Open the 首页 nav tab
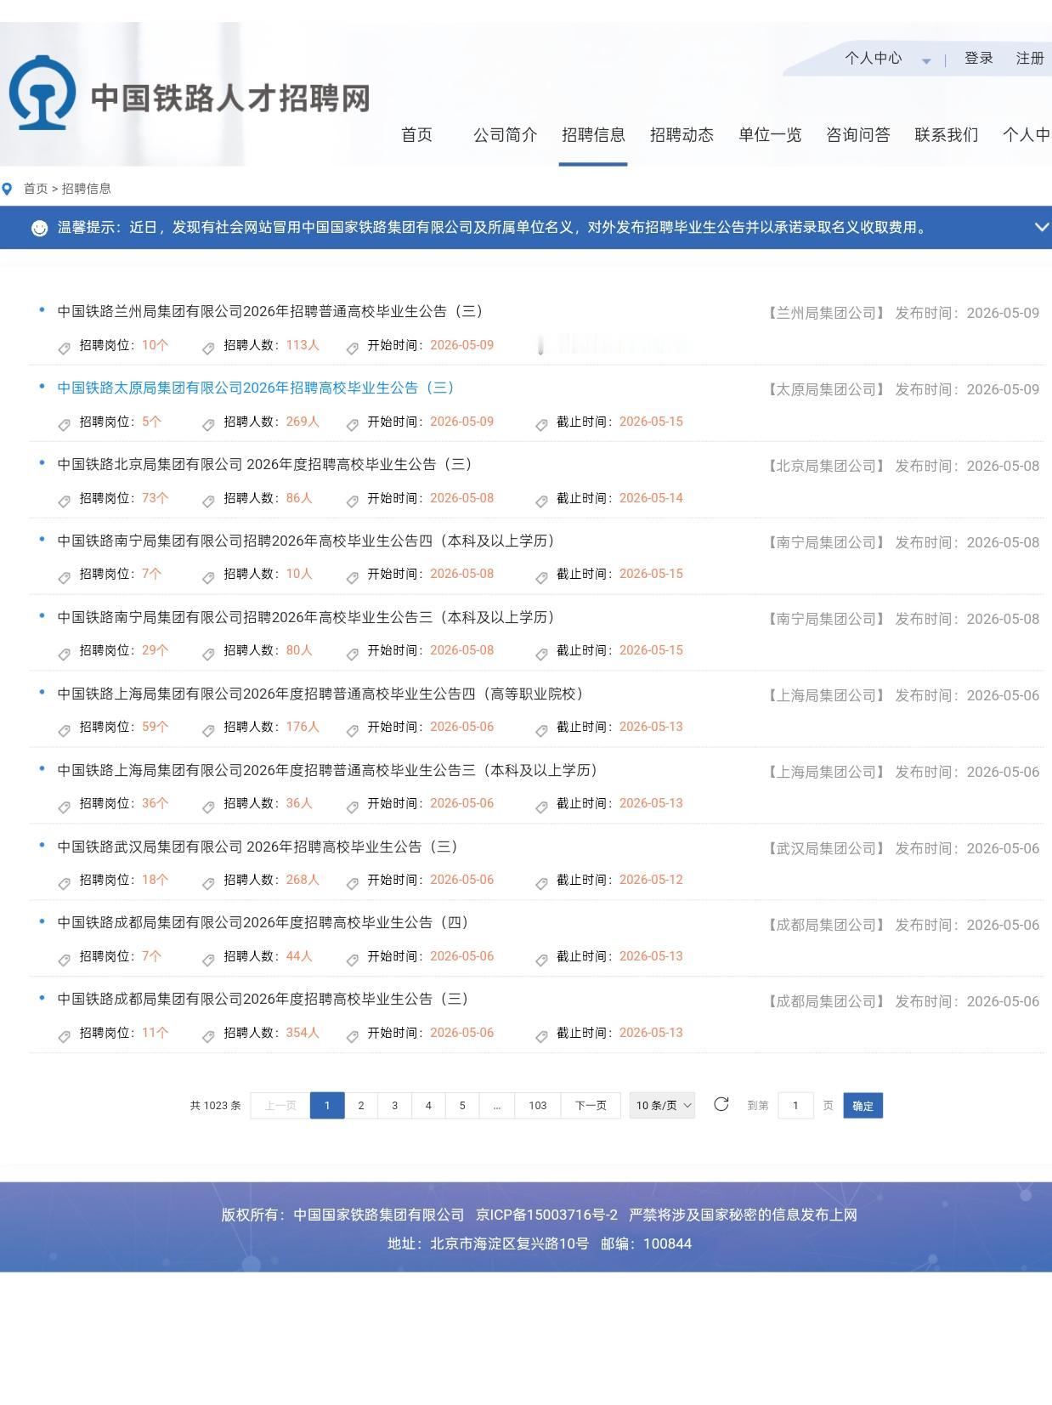Image resolution: width=1052 pixels, height=1405 pixels. click(x=416, y=134)
